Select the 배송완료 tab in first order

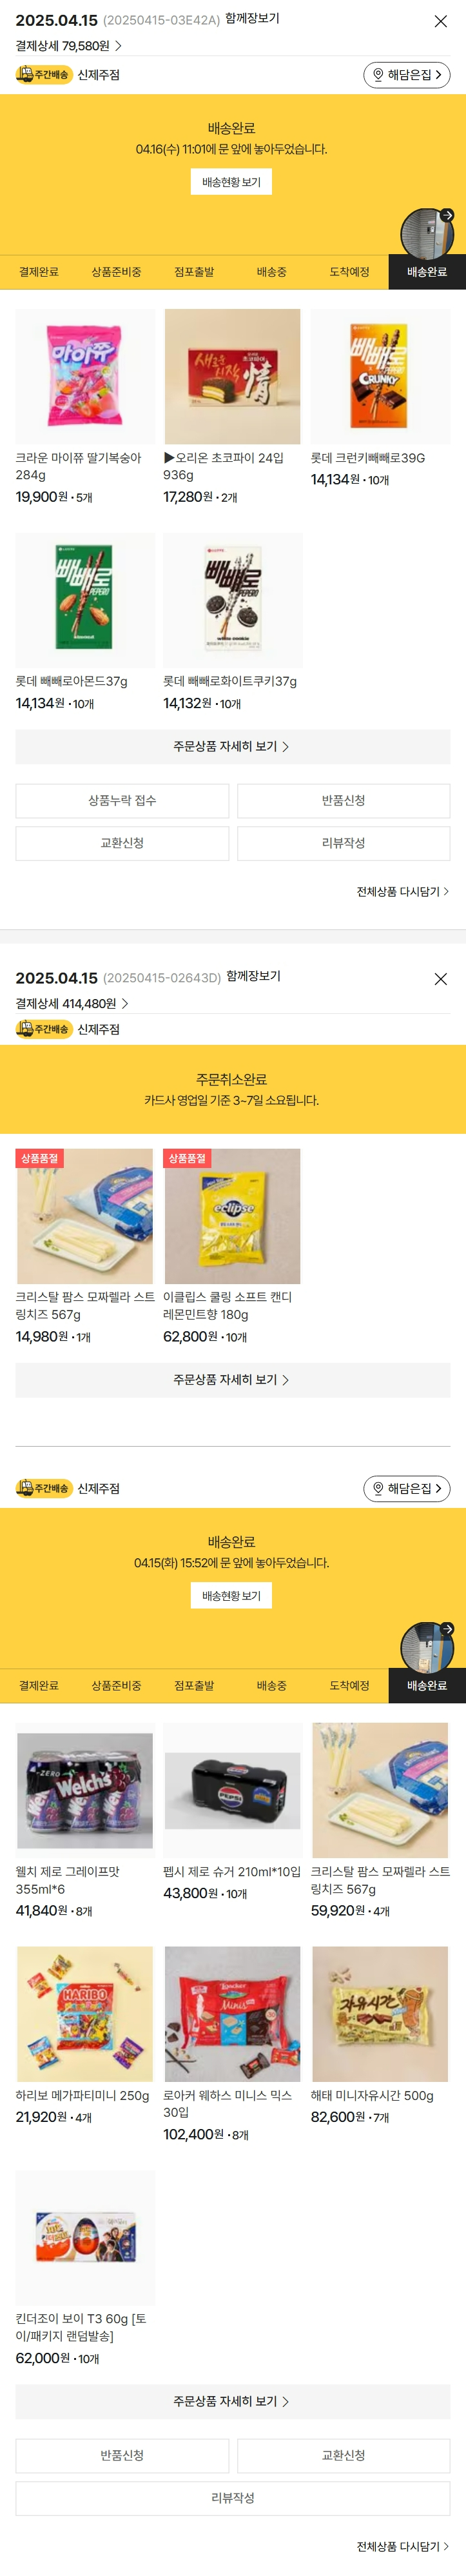click(427, 272)
